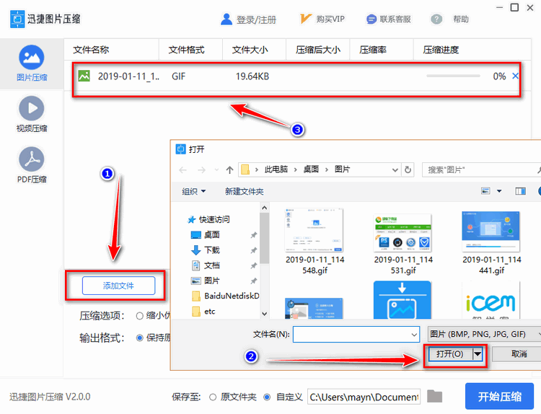Image resolution: width=541 pixels, height=414 pixels.
Task: Click the navigation tree scrollbar up arrow
Action: click(x=264, y=208)
